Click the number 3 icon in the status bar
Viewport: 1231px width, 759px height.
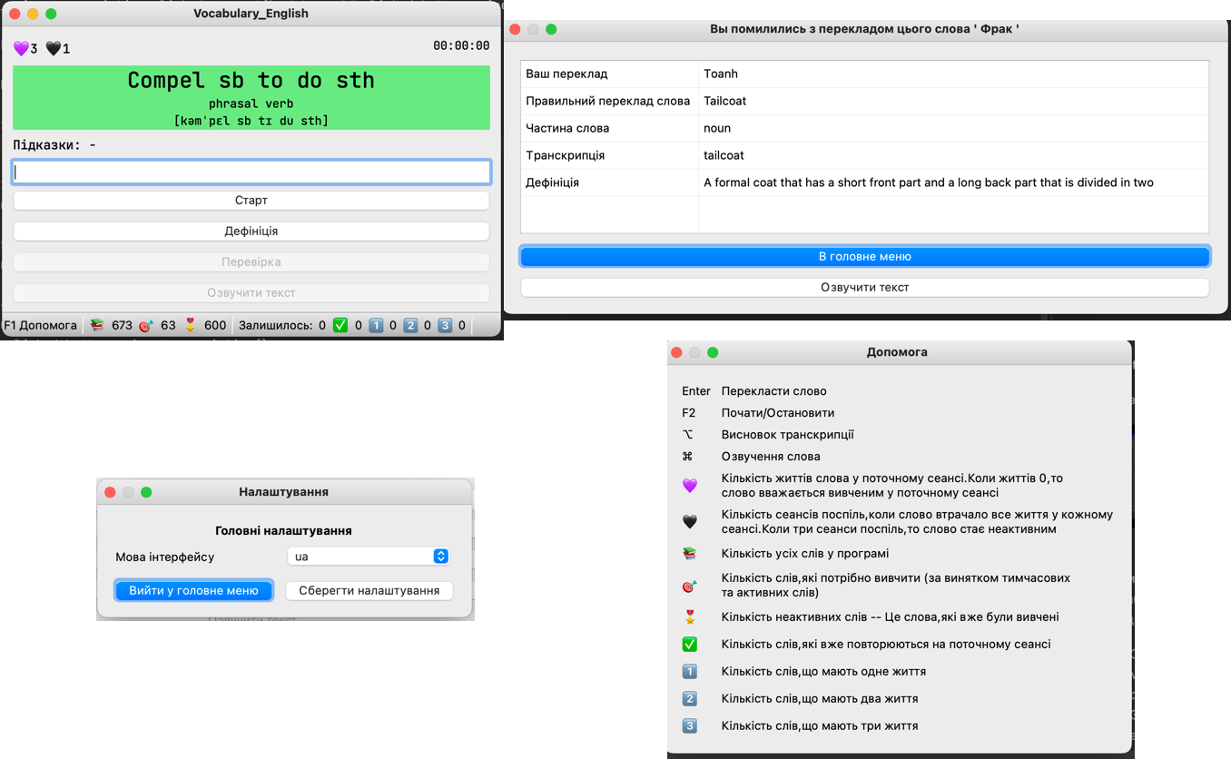(x=445, y=325)
